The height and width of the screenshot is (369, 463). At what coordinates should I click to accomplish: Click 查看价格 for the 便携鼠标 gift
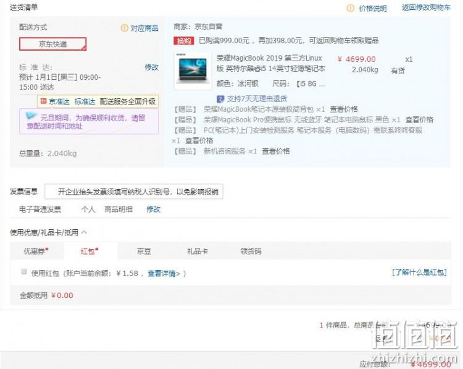pos(419,120)
